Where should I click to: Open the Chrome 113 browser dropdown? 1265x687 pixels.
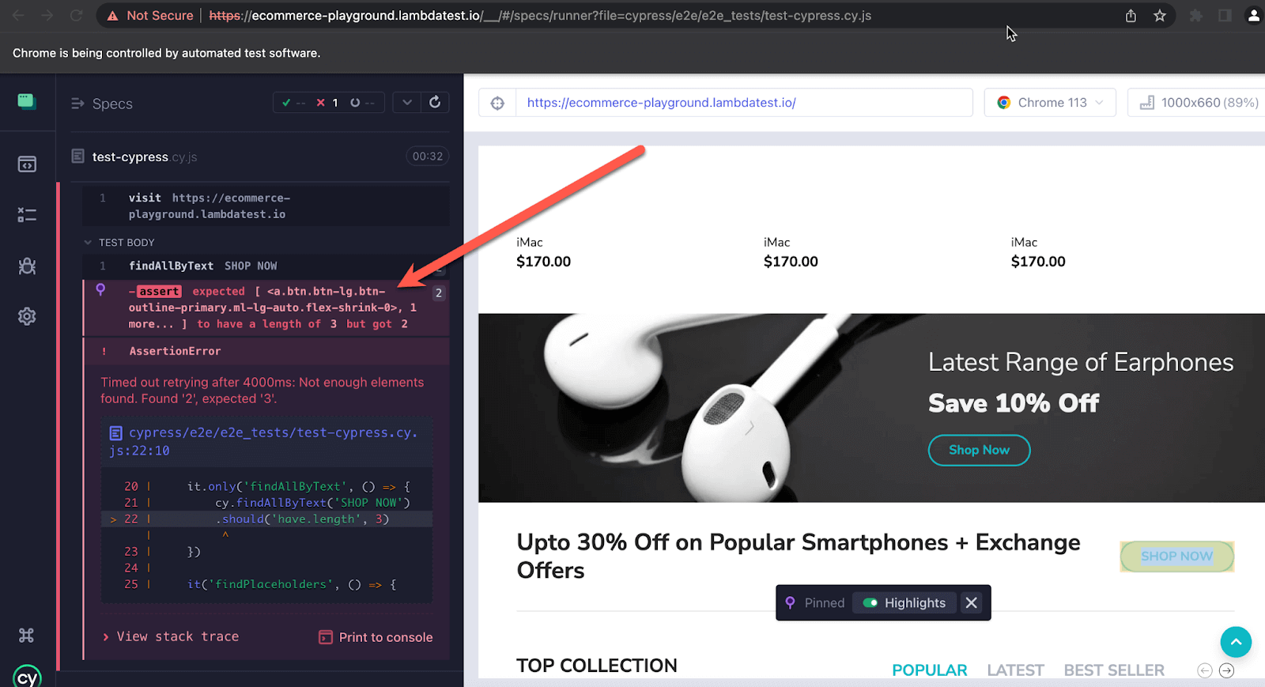pyautogui.click(x=1049, y=102)
